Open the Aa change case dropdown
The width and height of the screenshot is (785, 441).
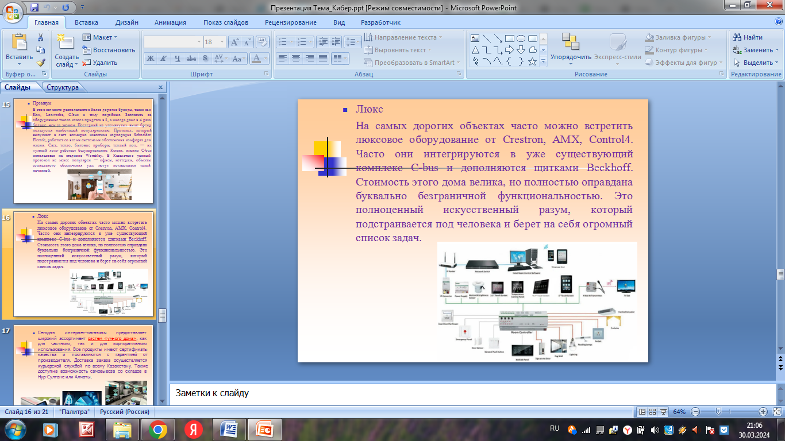[x=239, y=58]
